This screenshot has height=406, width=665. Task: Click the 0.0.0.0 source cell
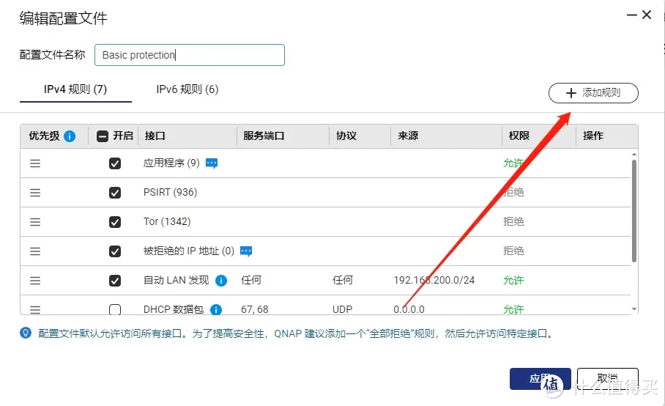click(x=409, y=310)
